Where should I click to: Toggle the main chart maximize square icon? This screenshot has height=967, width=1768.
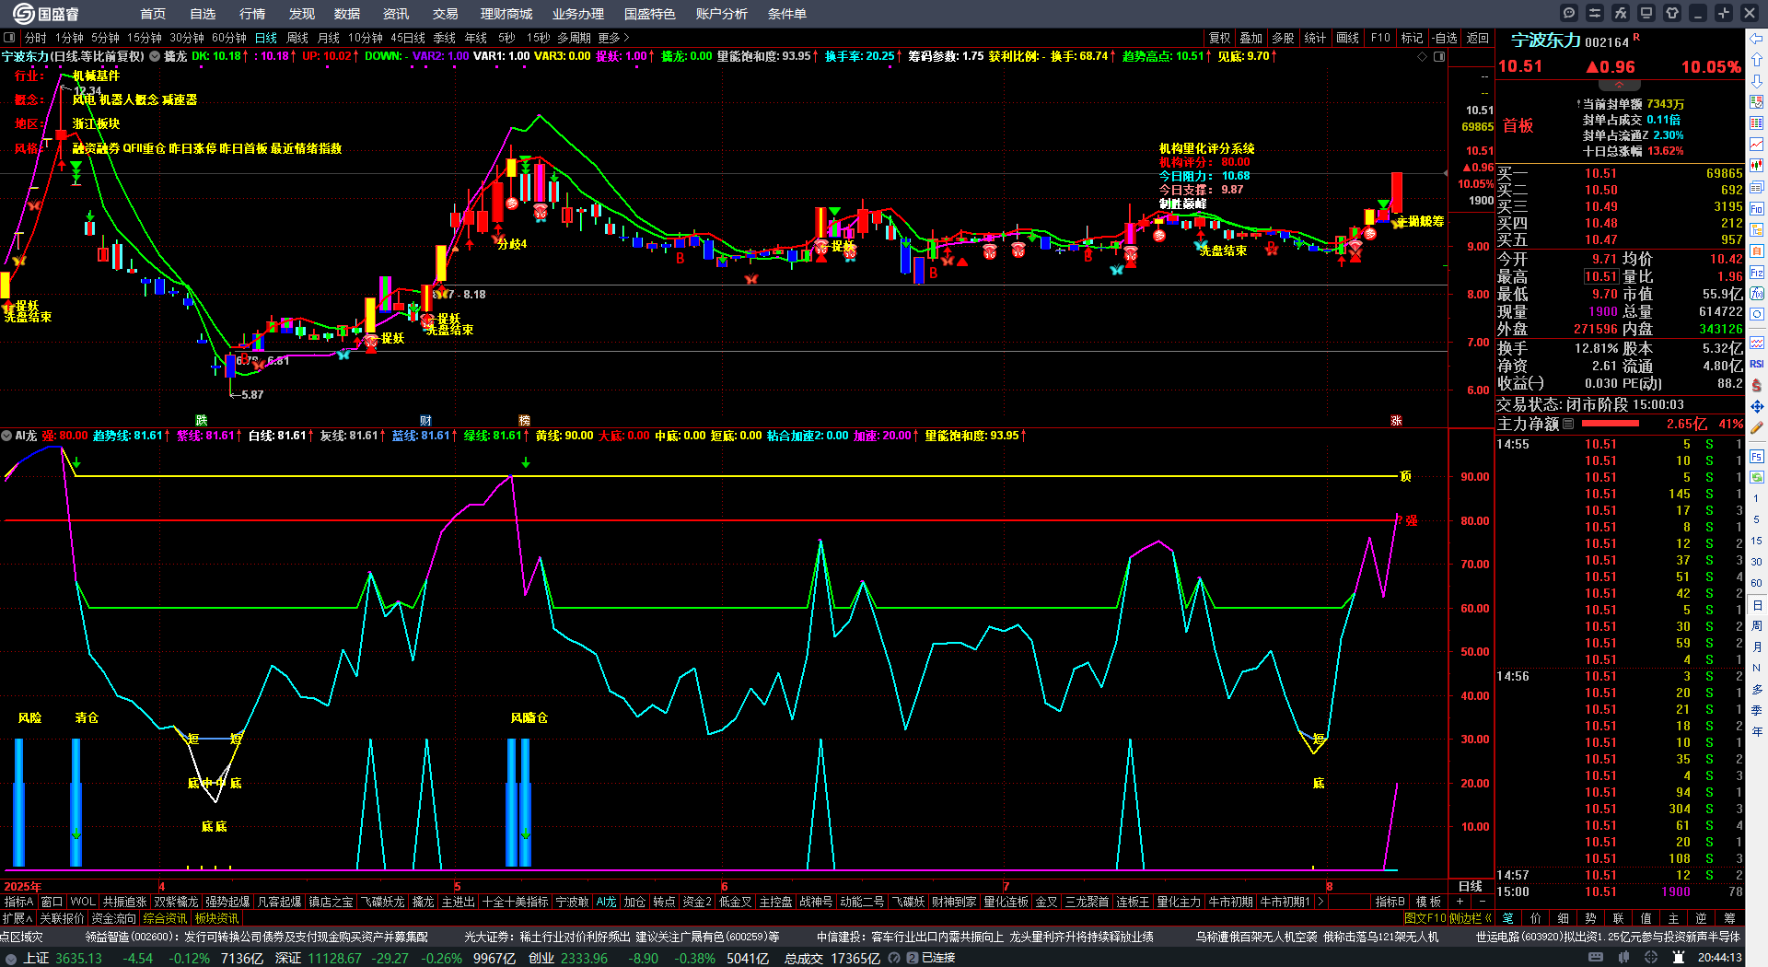click(1439, 56)
